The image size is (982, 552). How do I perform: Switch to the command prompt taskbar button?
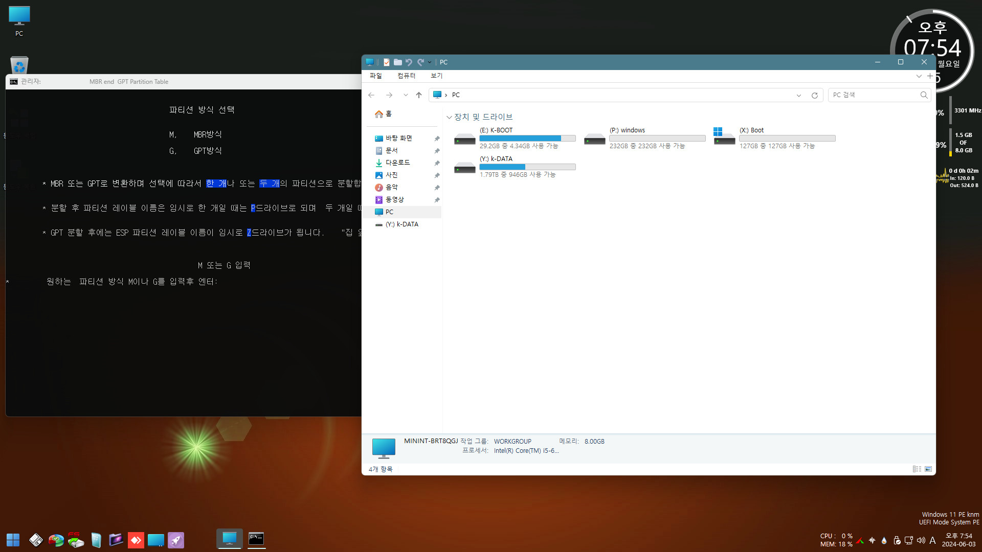256,539
